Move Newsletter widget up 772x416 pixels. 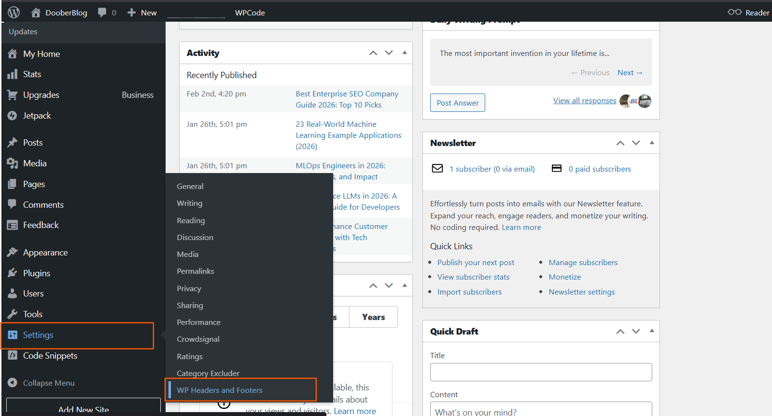(x=620, y=143)
